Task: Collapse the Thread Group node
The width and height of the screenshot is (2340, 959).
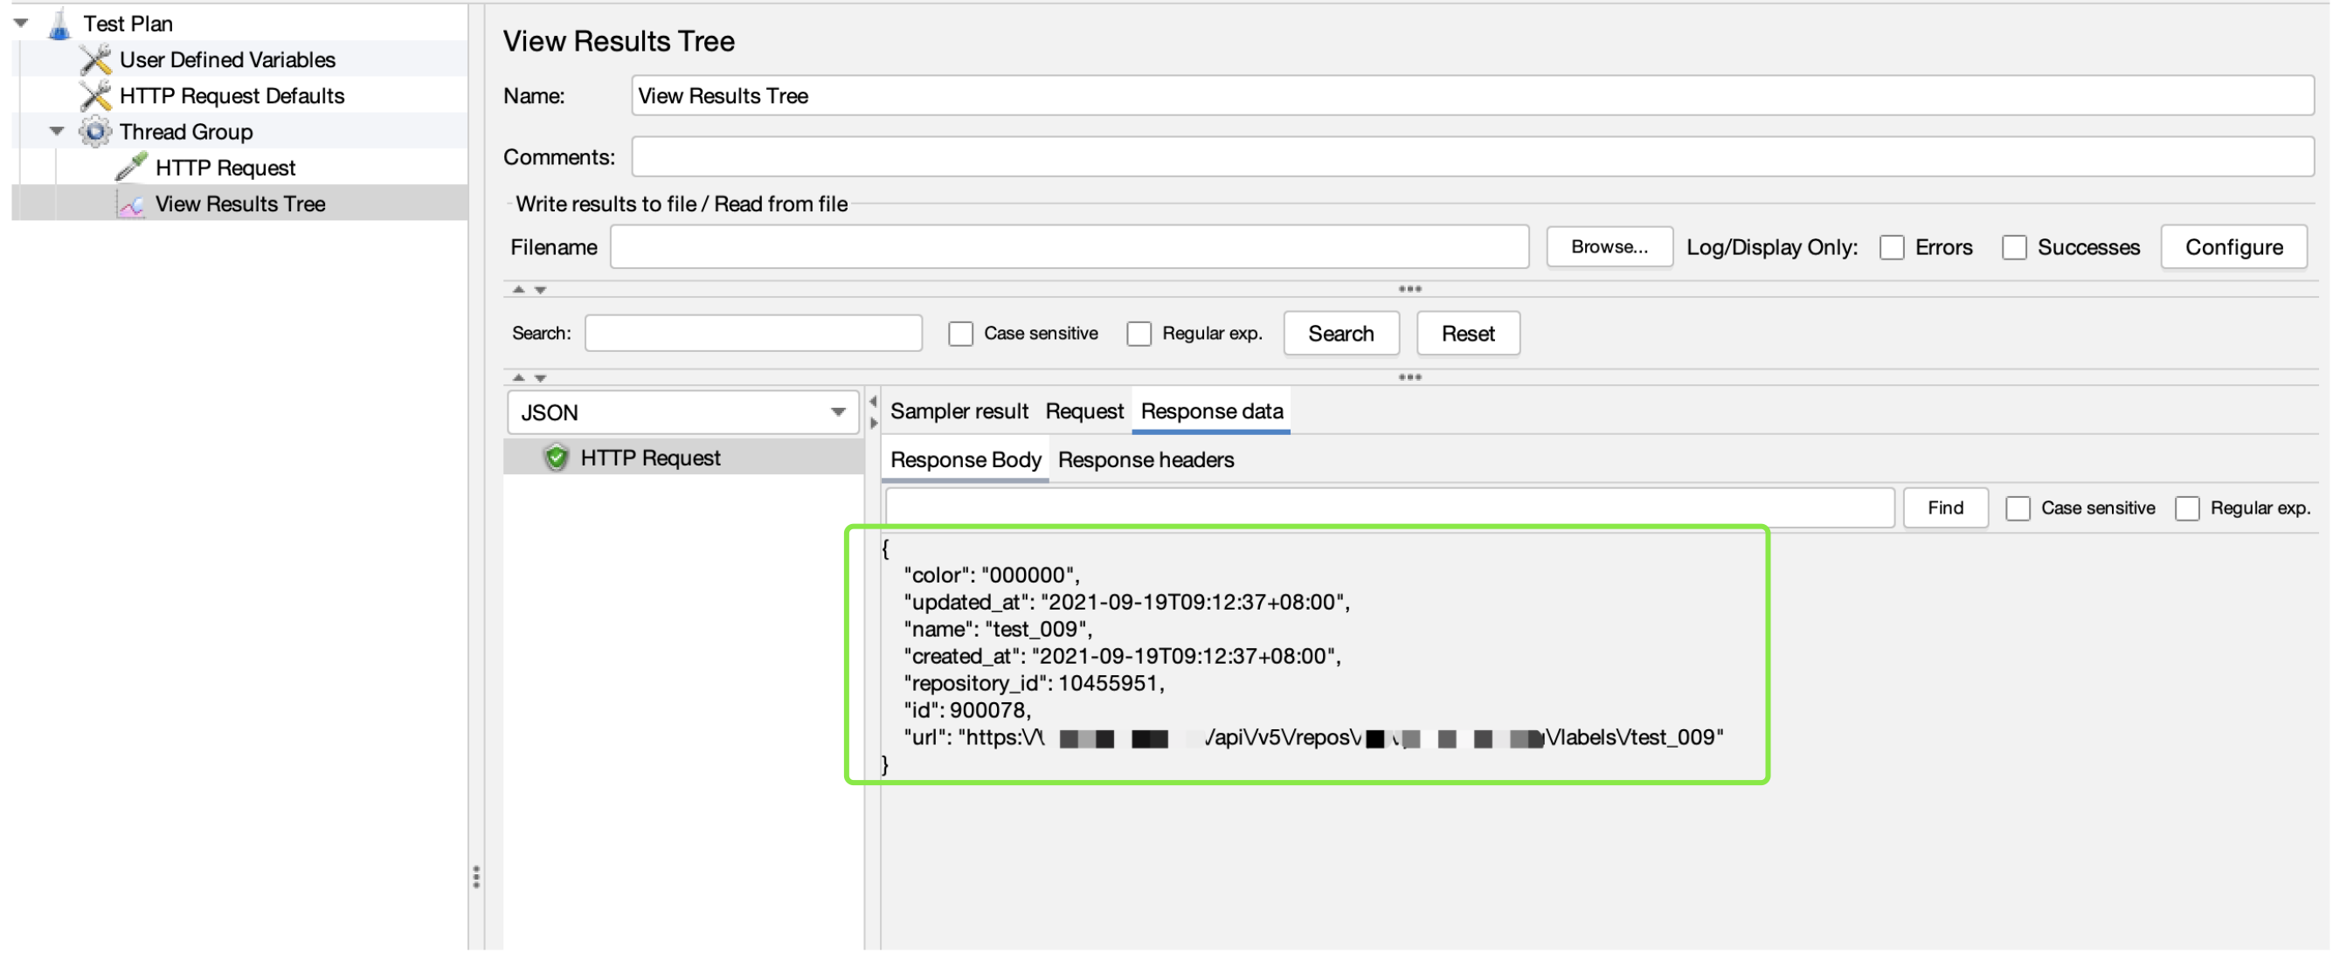Action: click(57, 132)
